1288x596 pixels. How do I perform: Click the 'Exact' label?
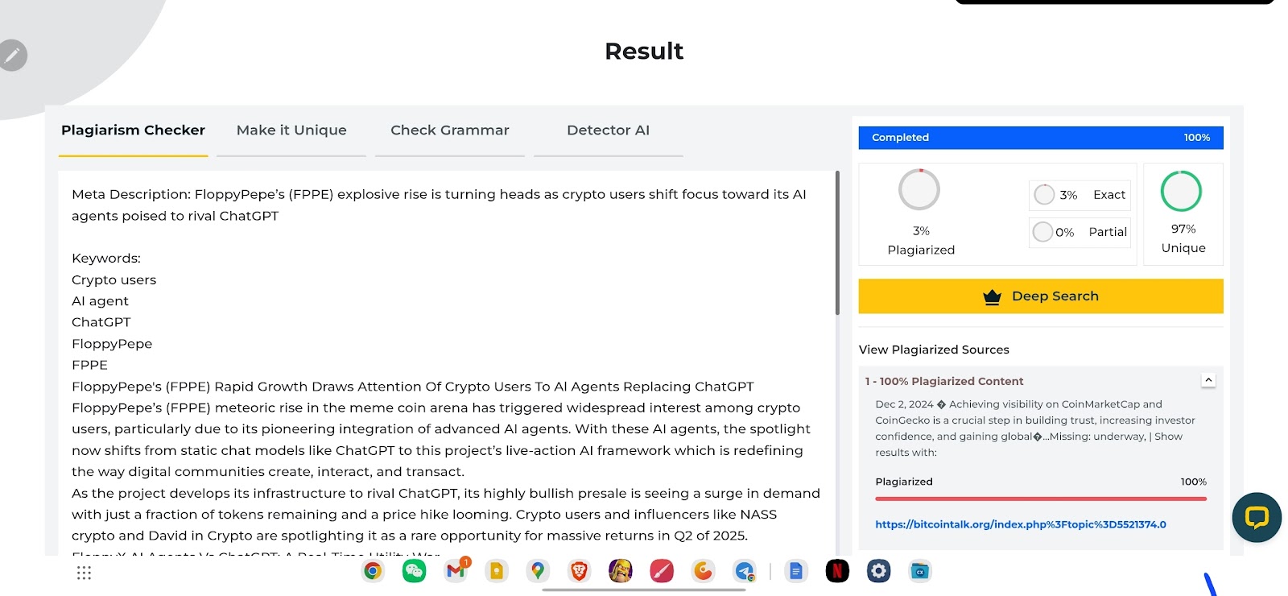tap(1109, 195)
